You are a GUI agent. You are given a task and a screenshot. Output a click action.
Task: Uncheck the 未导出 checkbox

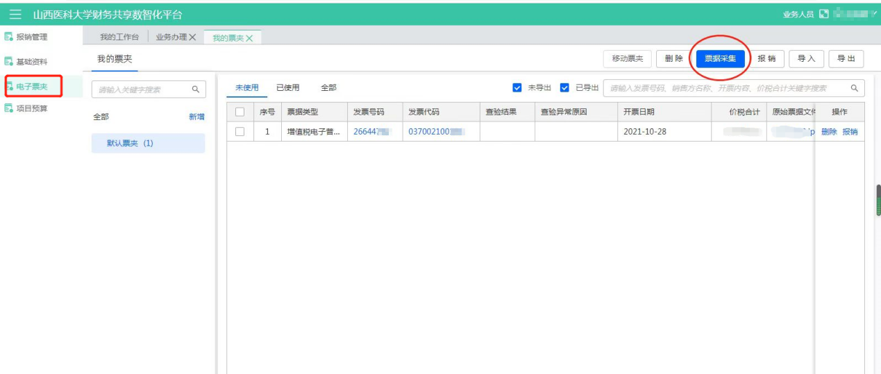pyautogui.click(x=517, y=88)
